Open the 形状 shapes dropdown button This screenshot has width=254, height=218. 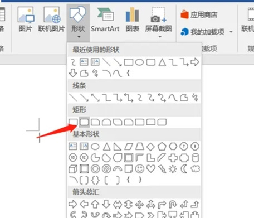coord(78,22)
